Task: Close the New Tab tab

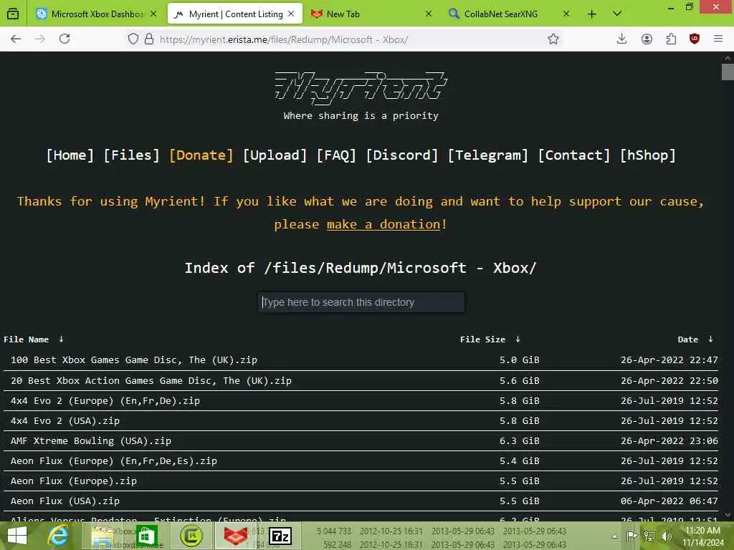Action: (429, 14)
